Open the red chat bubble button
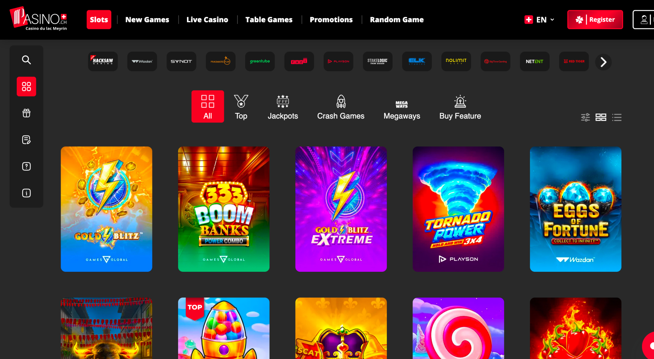 (649, 346)
